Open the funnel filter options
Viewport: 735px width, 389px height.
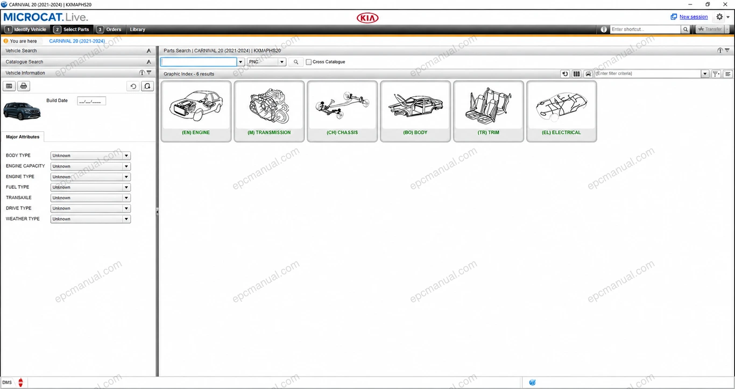click(x=716, y=74)
